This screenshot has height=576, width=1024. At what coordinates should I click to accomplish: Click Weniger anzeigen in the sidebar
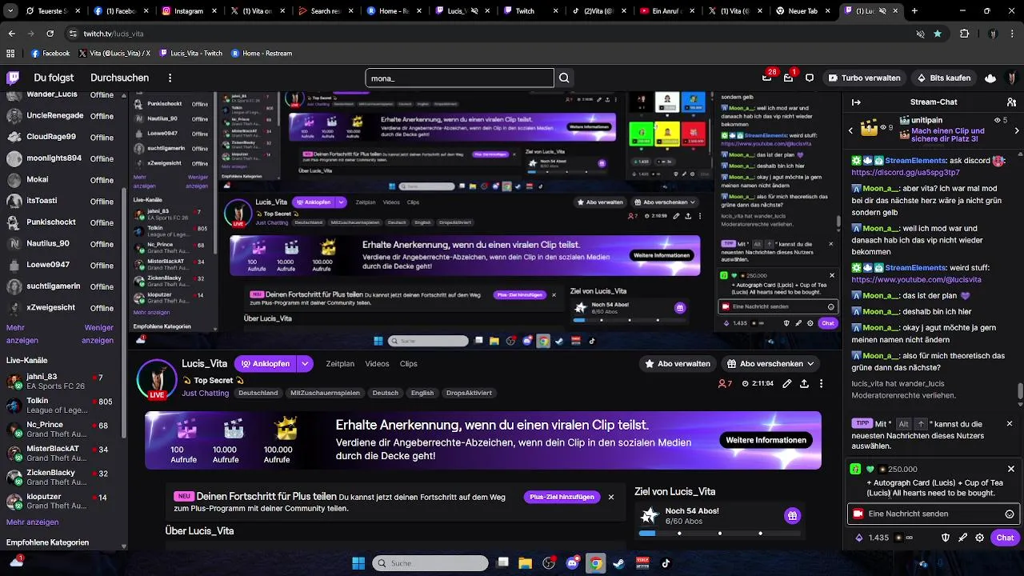[99, 334]
